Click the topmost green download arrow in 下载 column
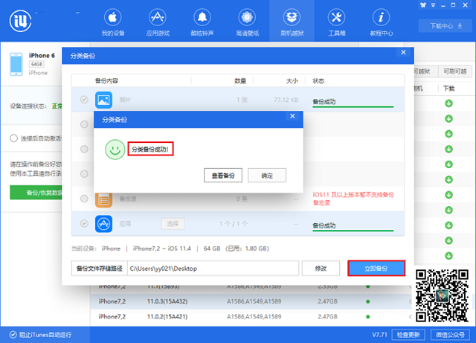Image resolution: width=476 pixels, height=343 pixels. point(448,103)
